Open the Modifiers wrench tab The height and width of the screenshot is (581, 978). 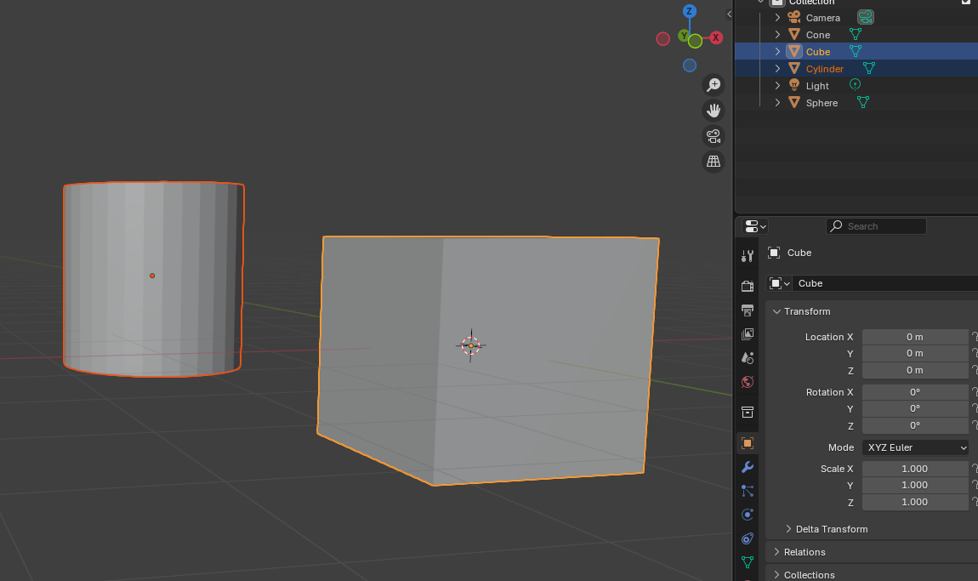[748, 467]
